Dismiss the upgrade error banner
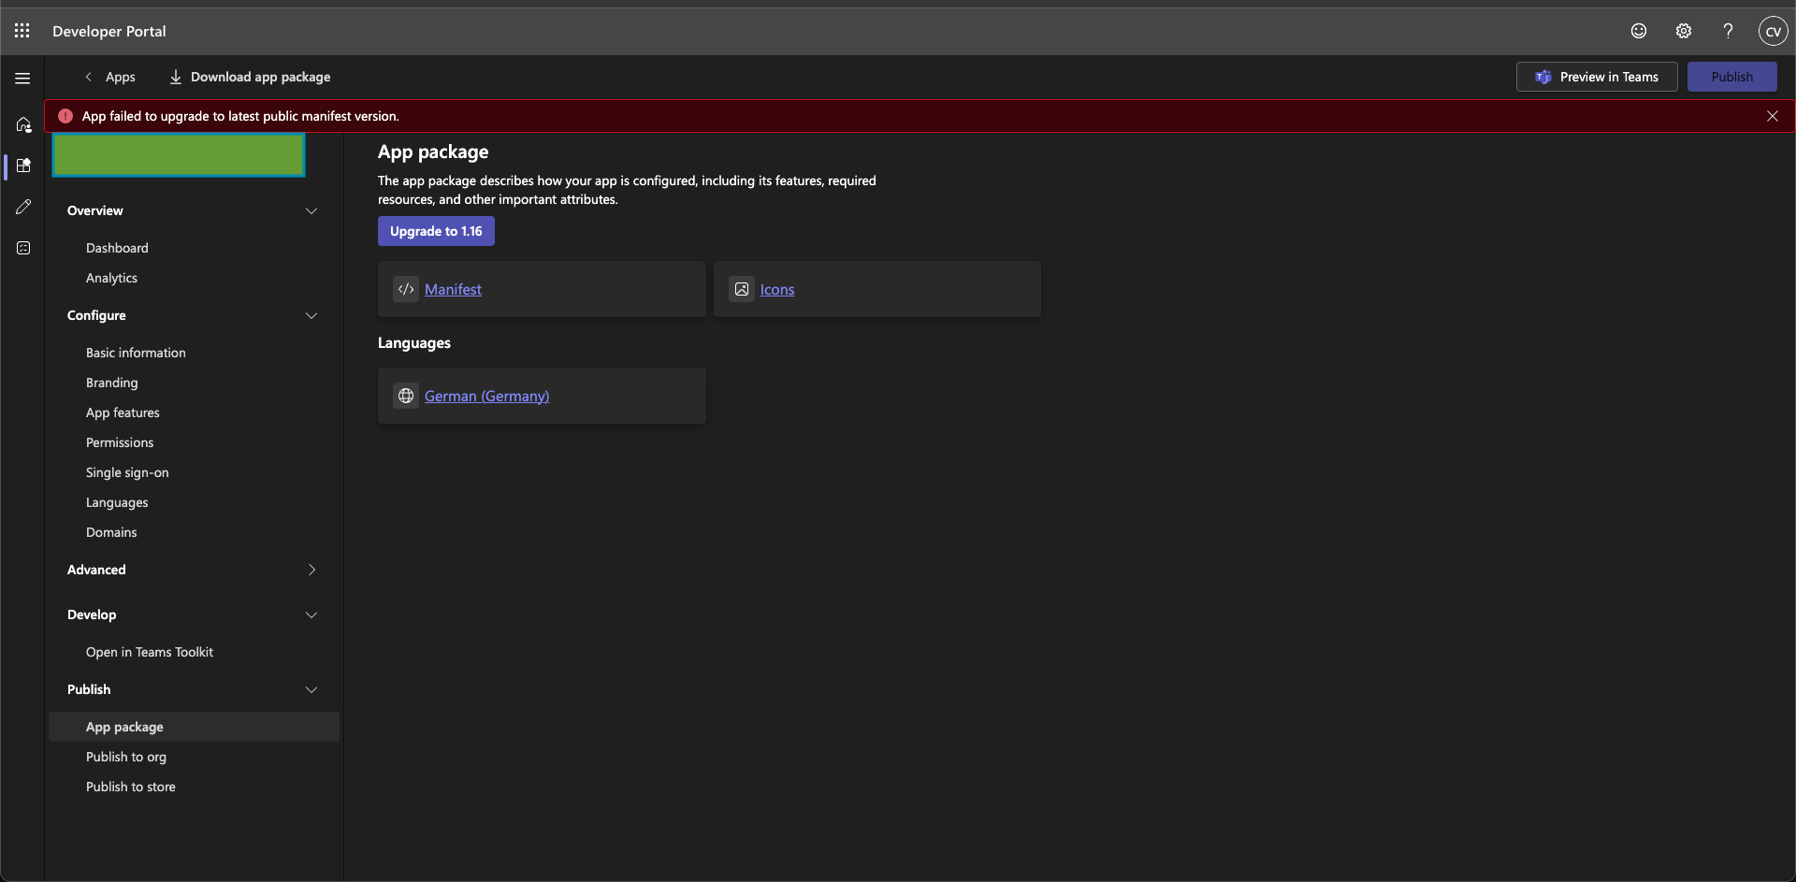The image size is (1796, 882). pyautogui.click(x=1773, y=116)
